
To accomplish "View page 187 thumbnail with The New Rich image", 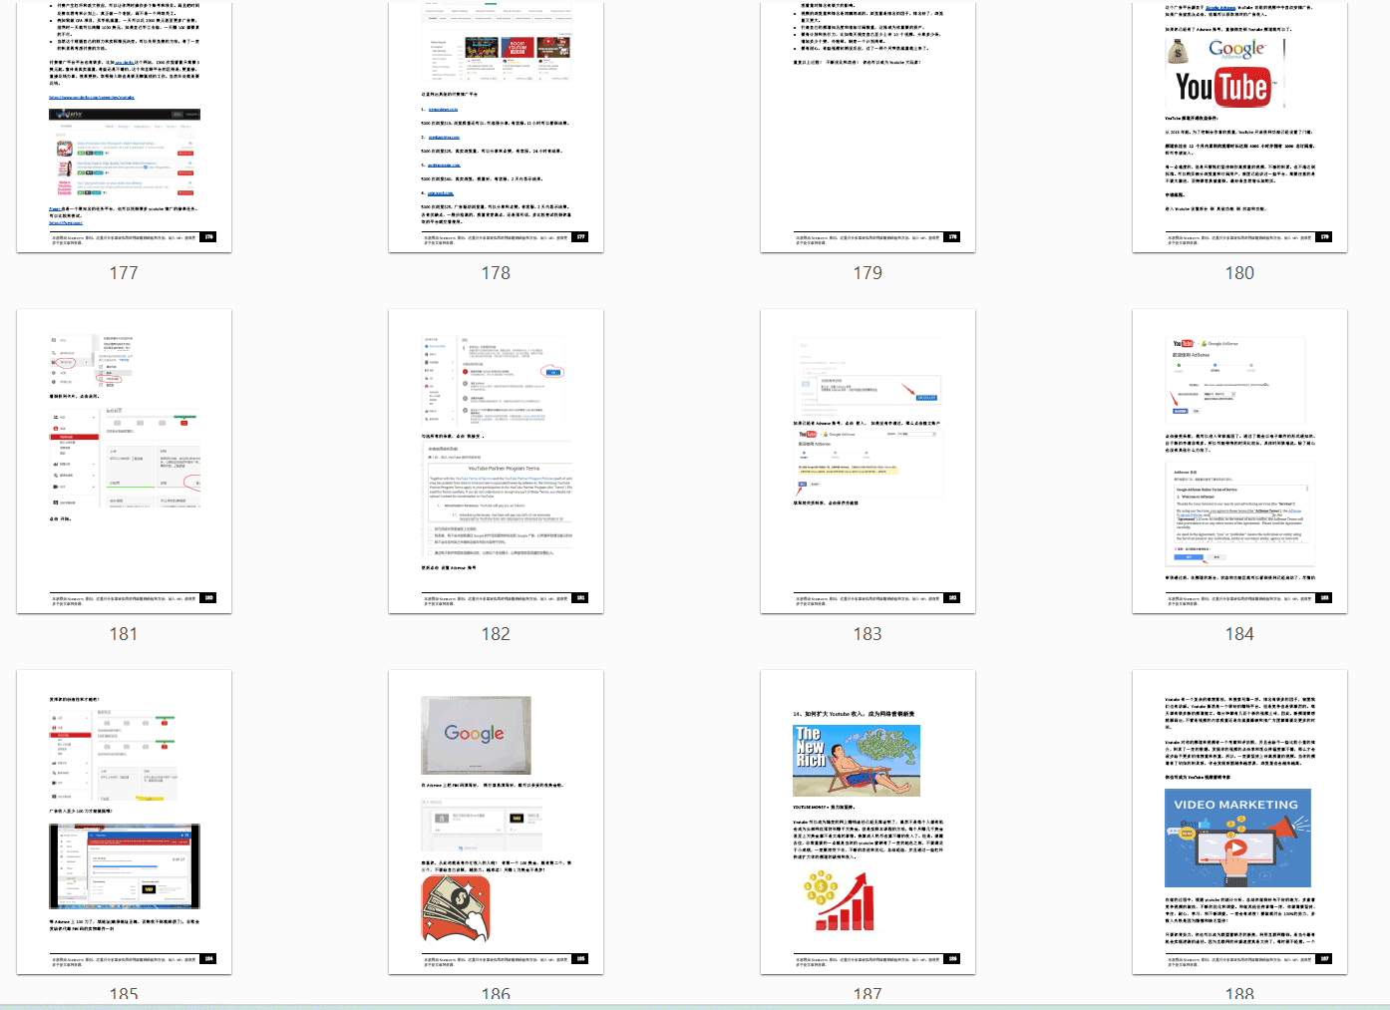I will pyautogui.click(x=868, y=822).
